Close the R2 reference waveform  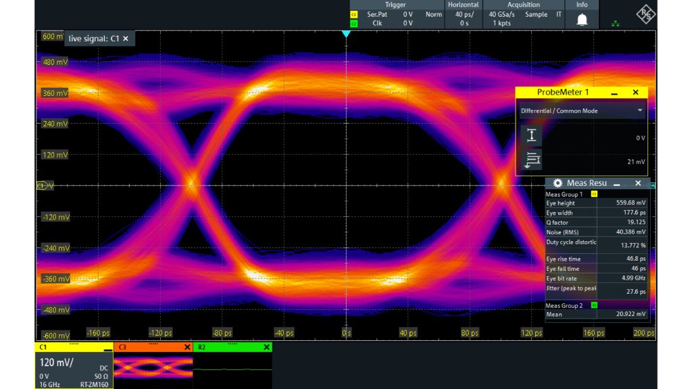(x=266, y=347)
